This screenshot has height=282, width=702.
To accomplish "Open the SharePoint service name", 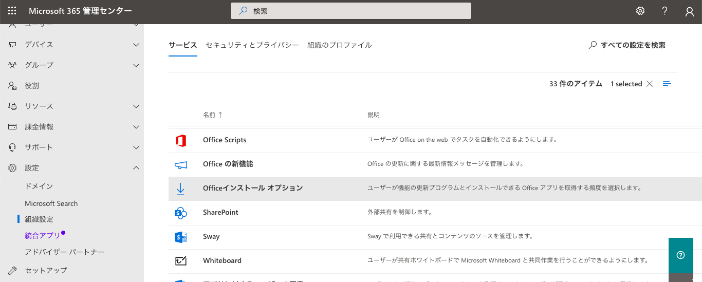I will click(x=220, y=212).
